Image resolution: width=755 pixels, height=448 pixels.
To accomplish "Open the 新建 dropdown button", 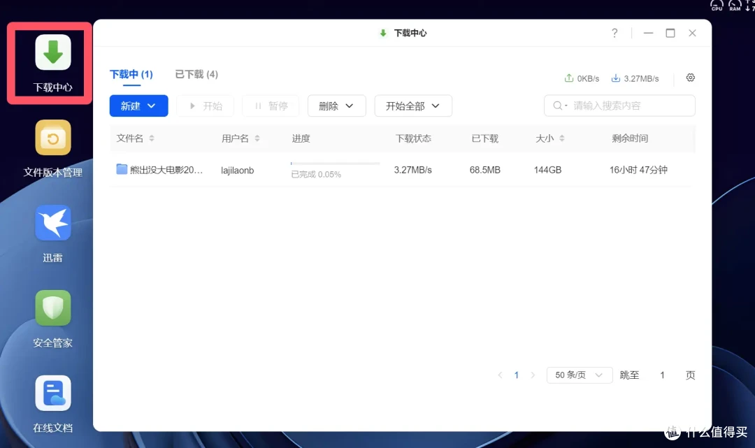I will click(138, 106).
